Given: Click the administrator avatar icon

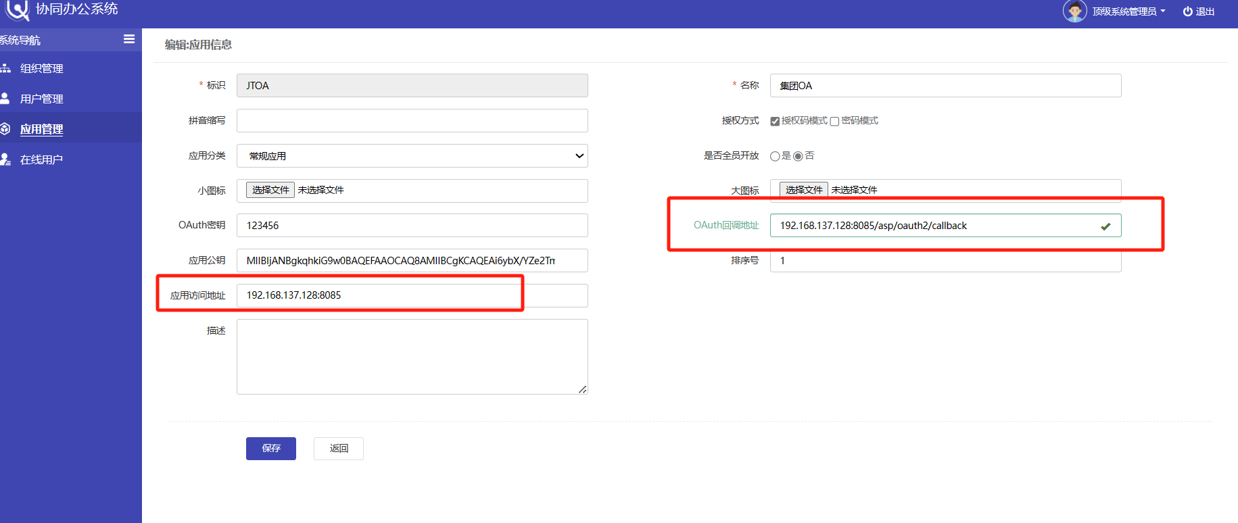Looking at the screenshot, I should click(1074, 11).
